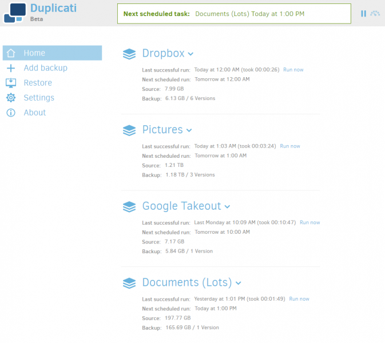Run the Documents (Lots) backup now

point(299,299)
